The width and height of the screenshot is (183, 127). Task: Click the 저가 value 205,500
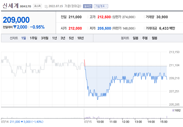pyautogui.click(x=104, y=28)
